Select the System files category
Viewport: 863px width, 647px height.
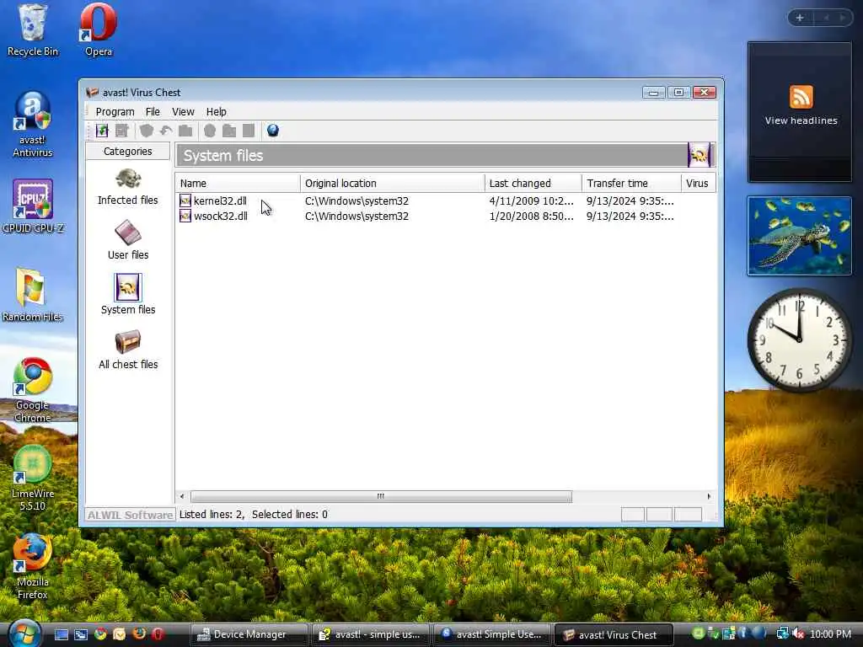pos(128,294)
